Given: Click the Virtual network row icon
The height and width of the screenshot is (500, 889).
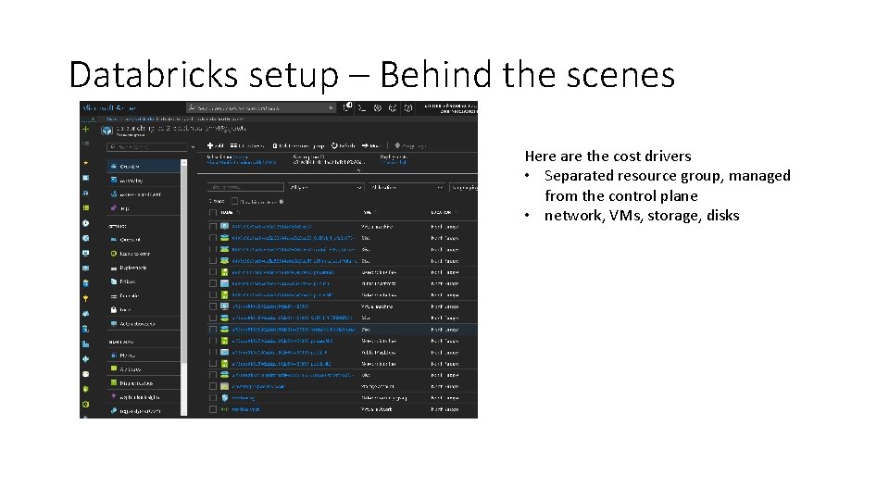Looking at the screenshot, I should click(224, 408).
